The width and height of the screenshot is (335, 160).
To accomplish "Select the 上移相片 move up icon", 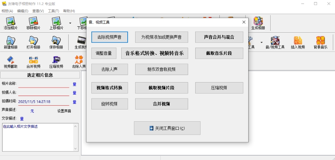I will (56, 23).
